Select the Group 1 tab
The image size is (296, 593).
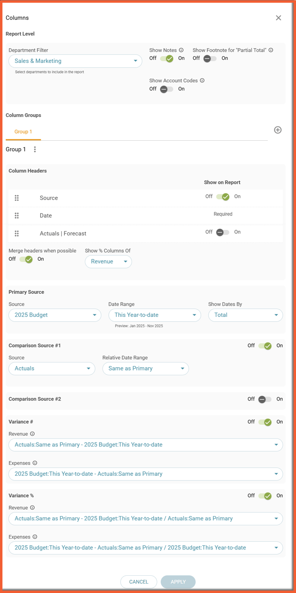[23, 132]
